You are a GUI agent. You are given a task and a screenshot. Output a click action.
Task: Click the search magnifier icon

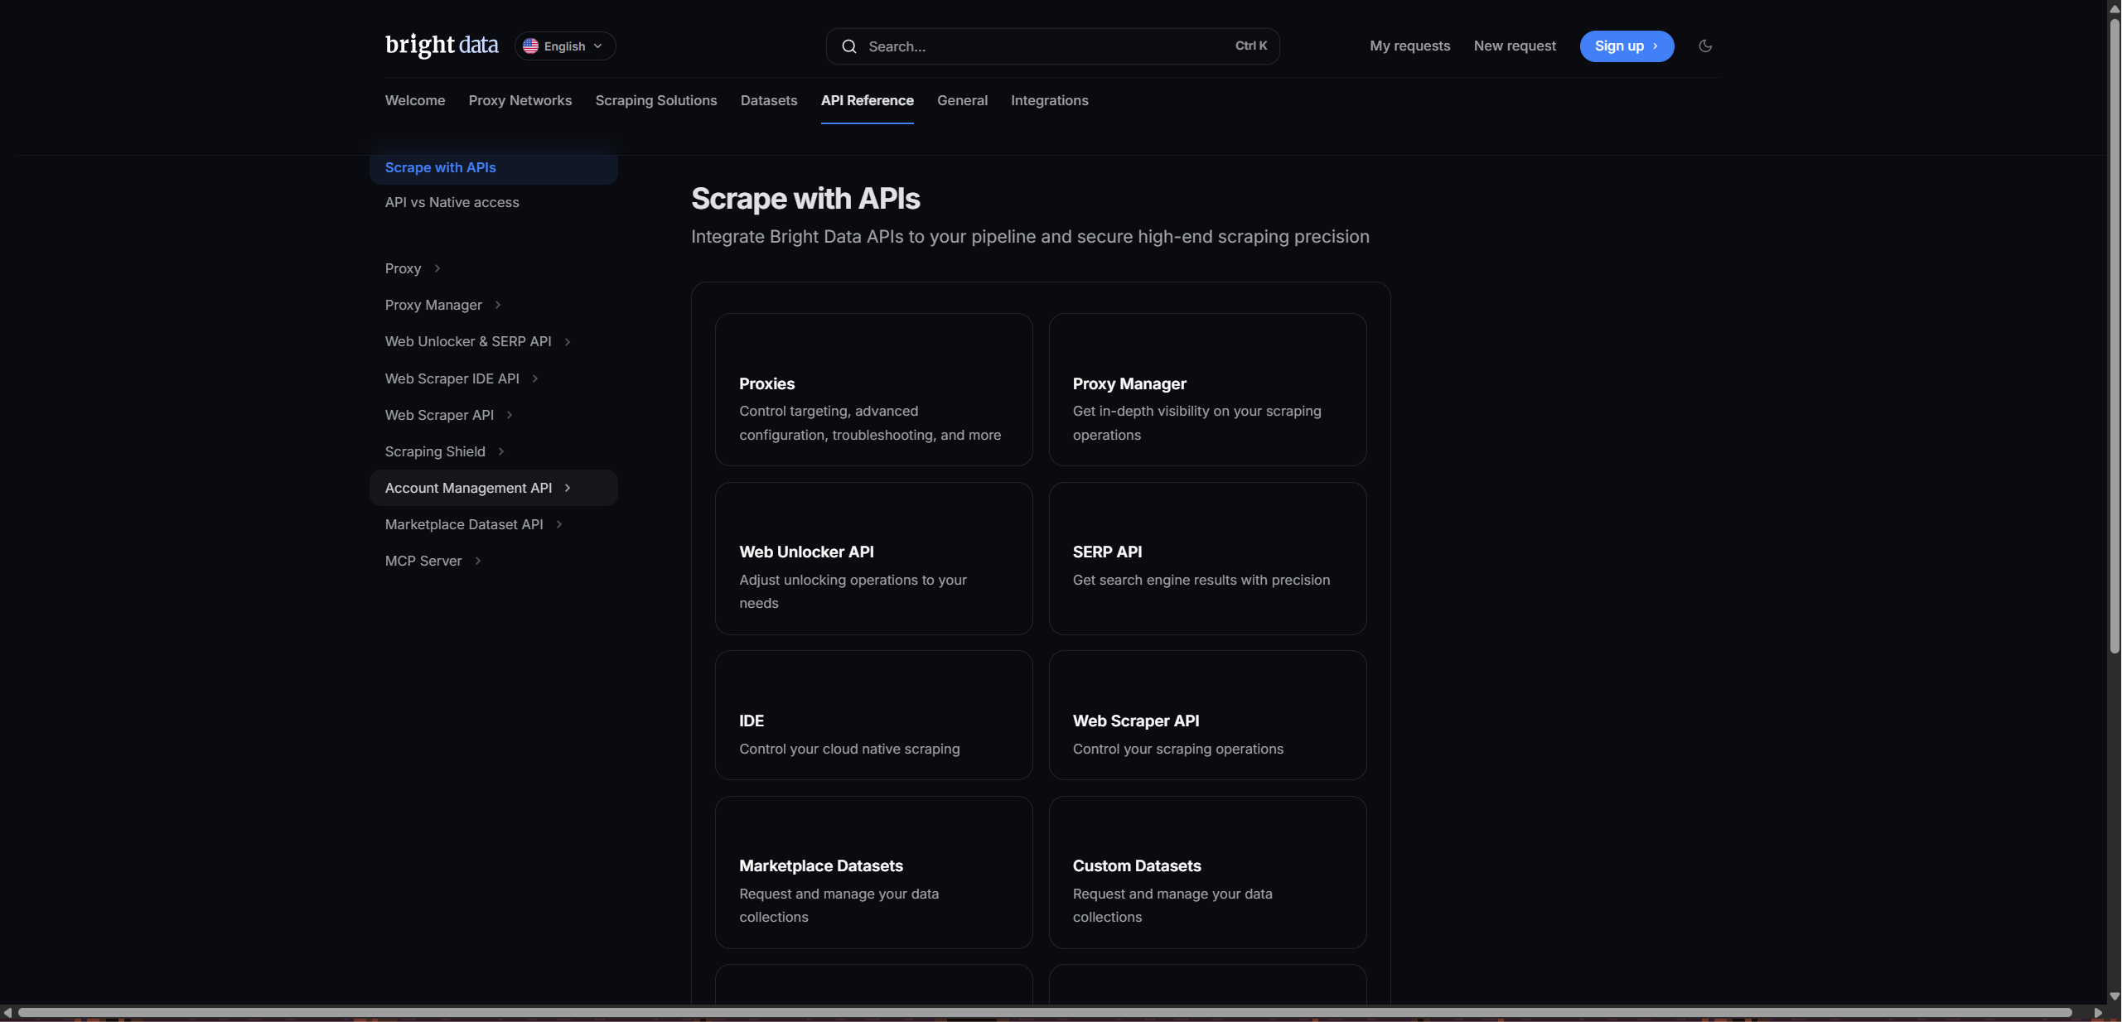(848, 46)
